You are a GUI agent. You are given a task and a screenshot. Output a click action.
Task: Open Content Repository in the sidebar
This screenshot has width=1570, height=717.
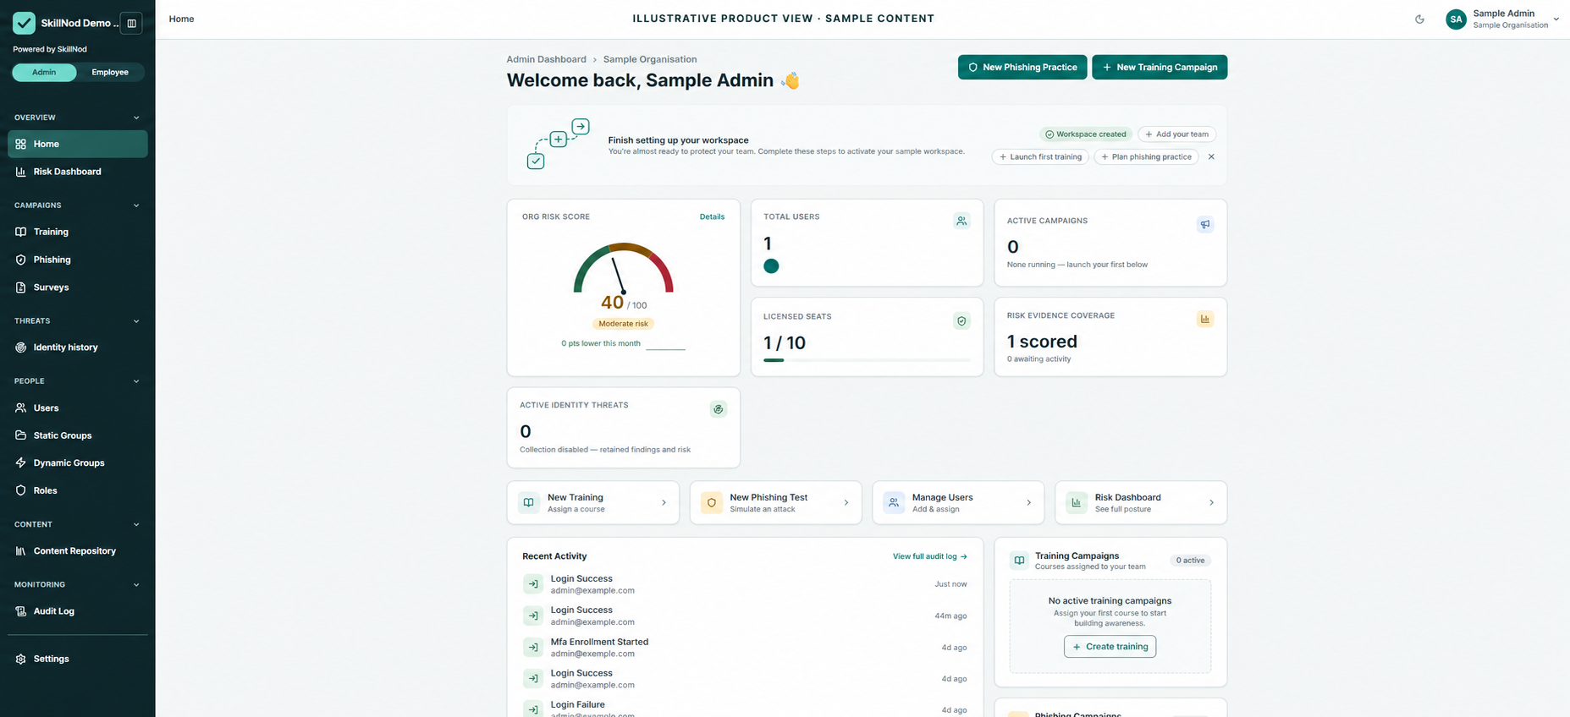pyautogui.click(x=78, y=551)
